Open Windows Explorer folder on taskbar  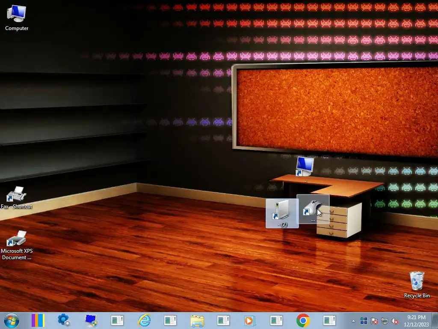pyautogui.click(x=197, y=320)
